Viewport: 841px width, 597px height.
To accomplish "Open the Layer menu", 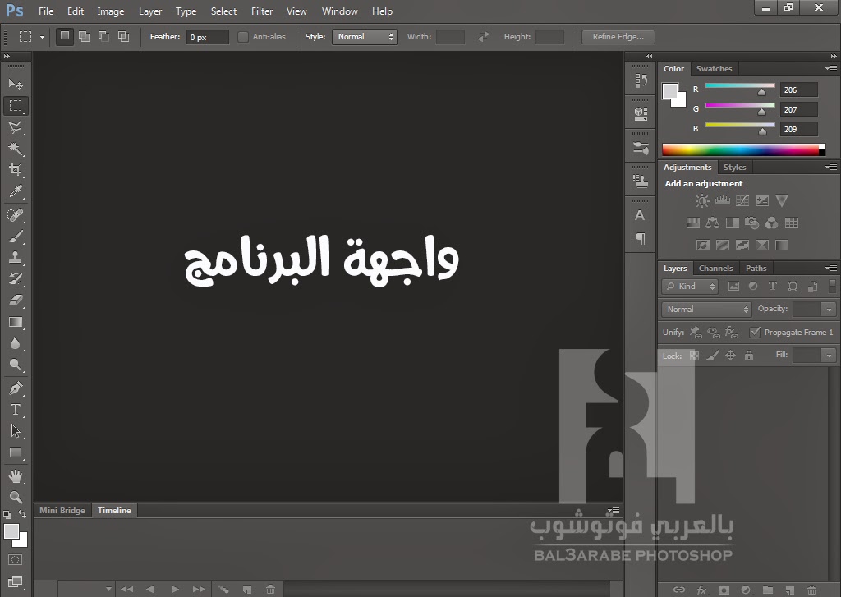I will [x=150, y=11].
